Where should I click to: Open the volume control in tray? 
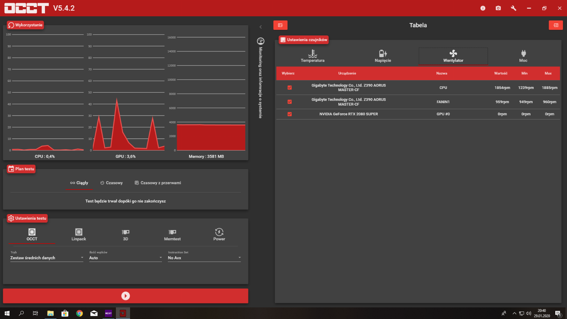click(528, 313)
